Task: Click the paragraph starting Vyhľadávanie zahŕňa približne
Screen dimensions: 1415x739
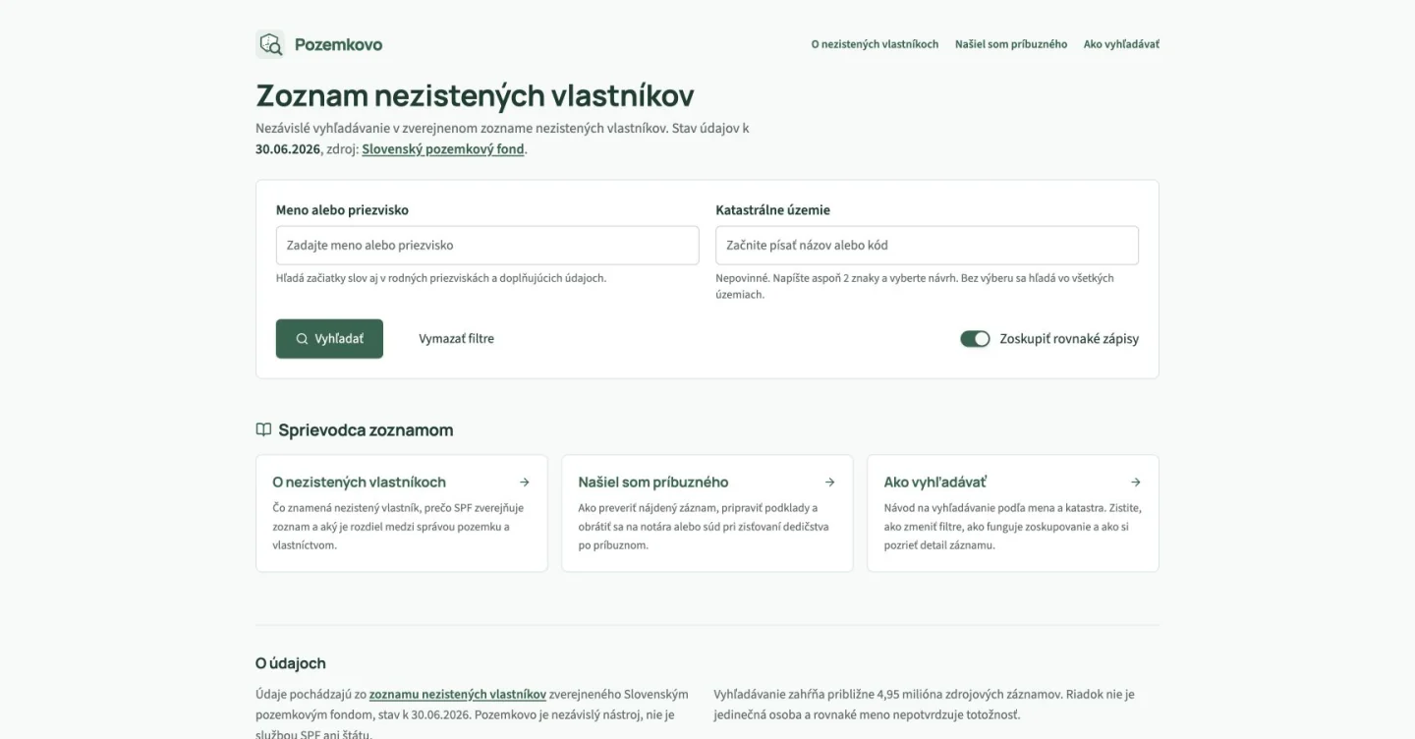Action: click(x=924, y=705)
